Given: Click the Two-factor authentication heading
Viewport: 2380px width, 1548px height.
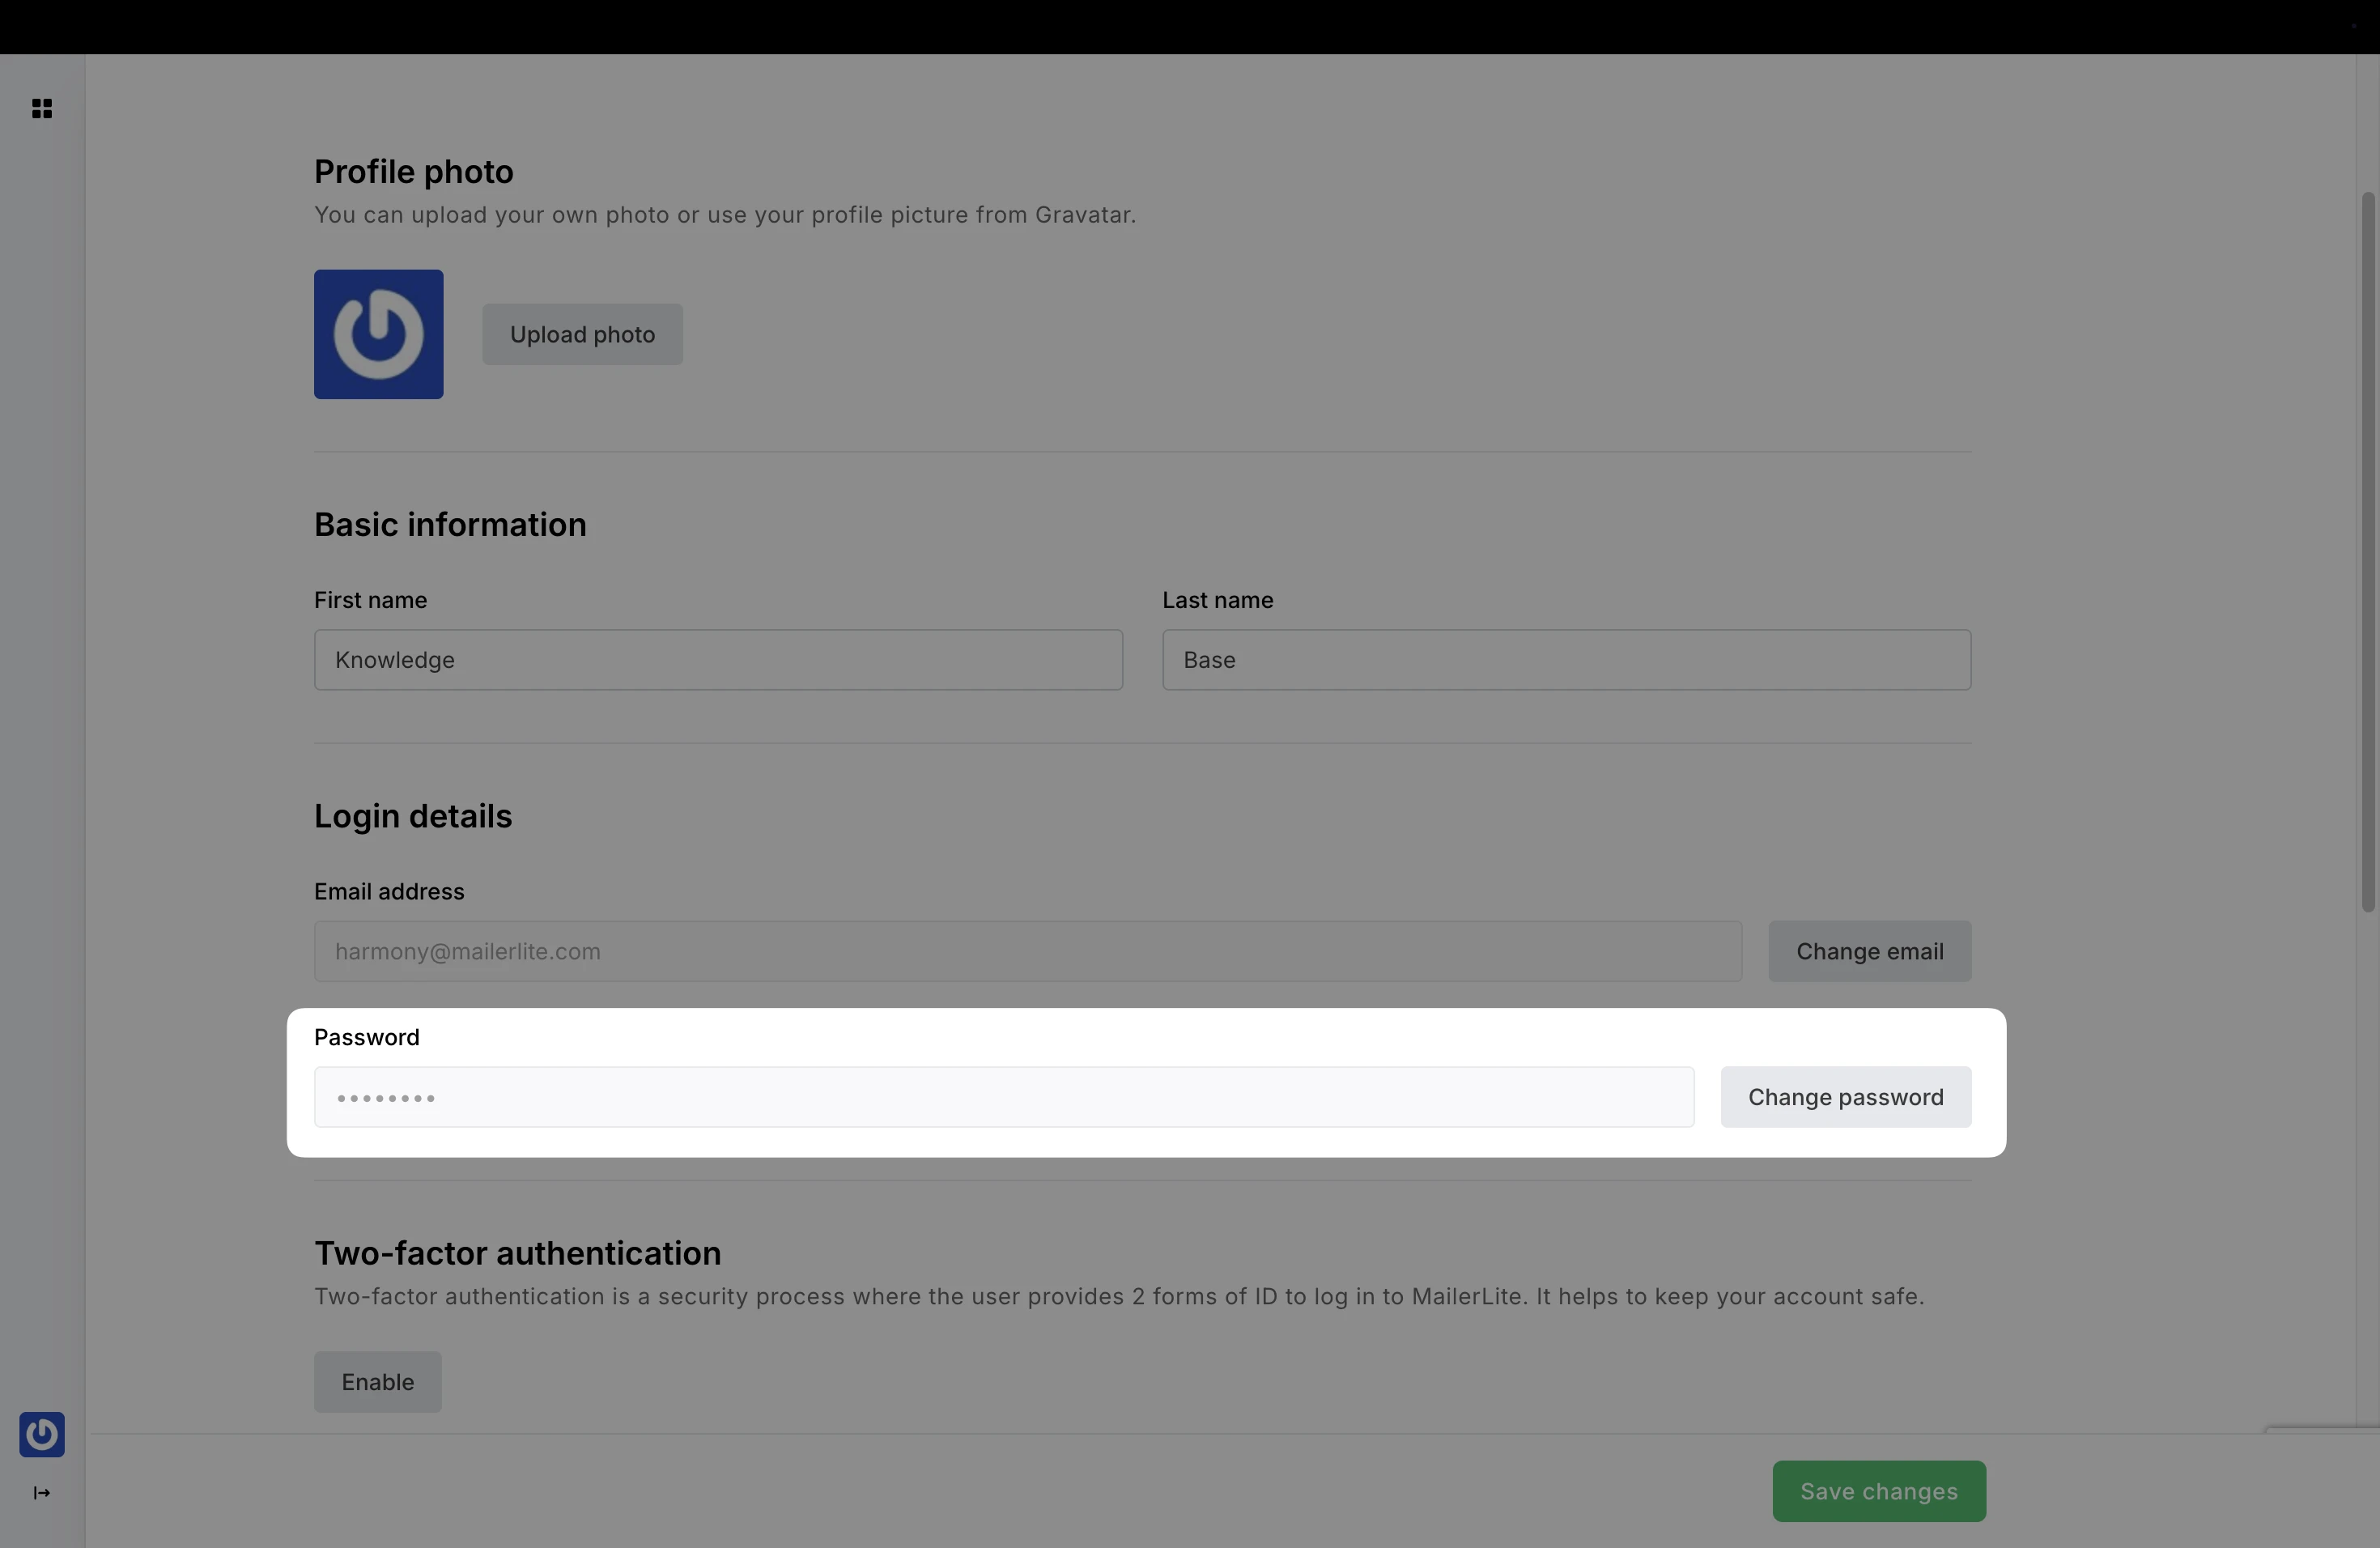Looking at the screenshot, I should (517, 1253).
